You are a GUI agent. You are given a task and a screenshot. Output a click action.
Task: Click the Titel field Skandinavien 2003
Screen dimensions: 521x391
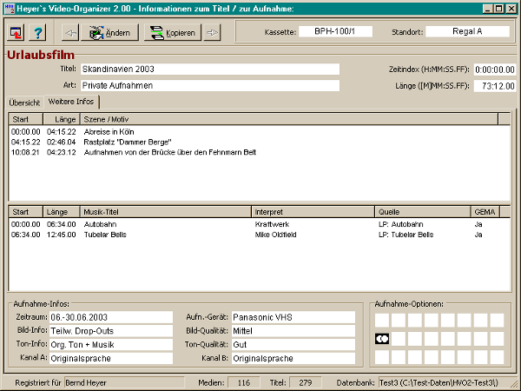208,70
